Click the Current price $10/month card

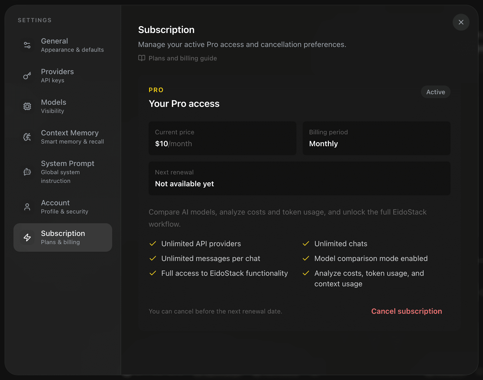click(x=222, y=138)
